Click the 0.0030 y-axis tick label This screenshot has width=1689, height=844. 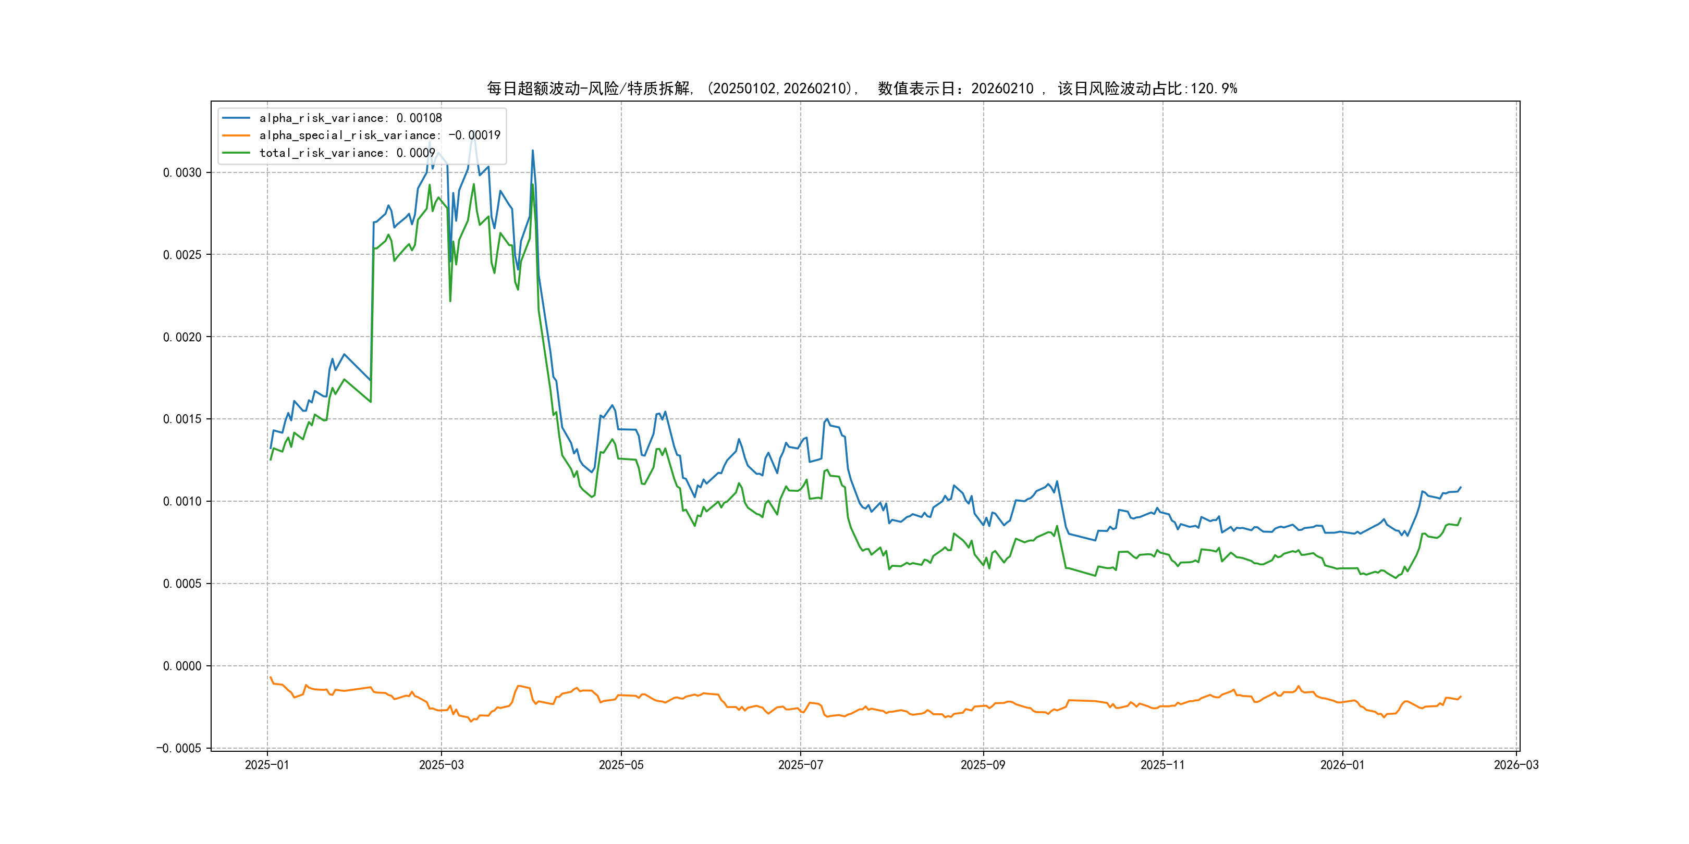(182, 172)
